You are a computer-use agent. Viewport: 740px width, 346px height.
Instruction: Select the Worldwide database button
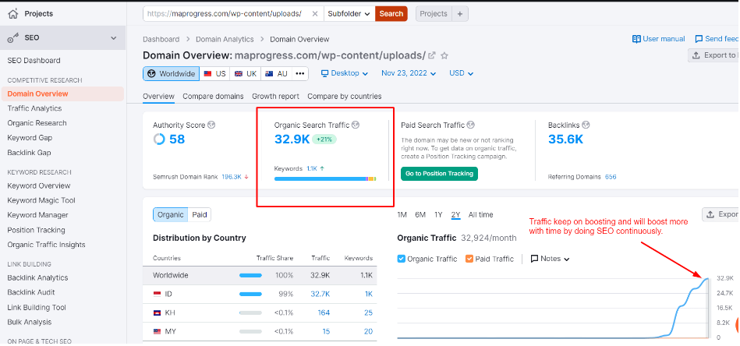pos(171,73)
